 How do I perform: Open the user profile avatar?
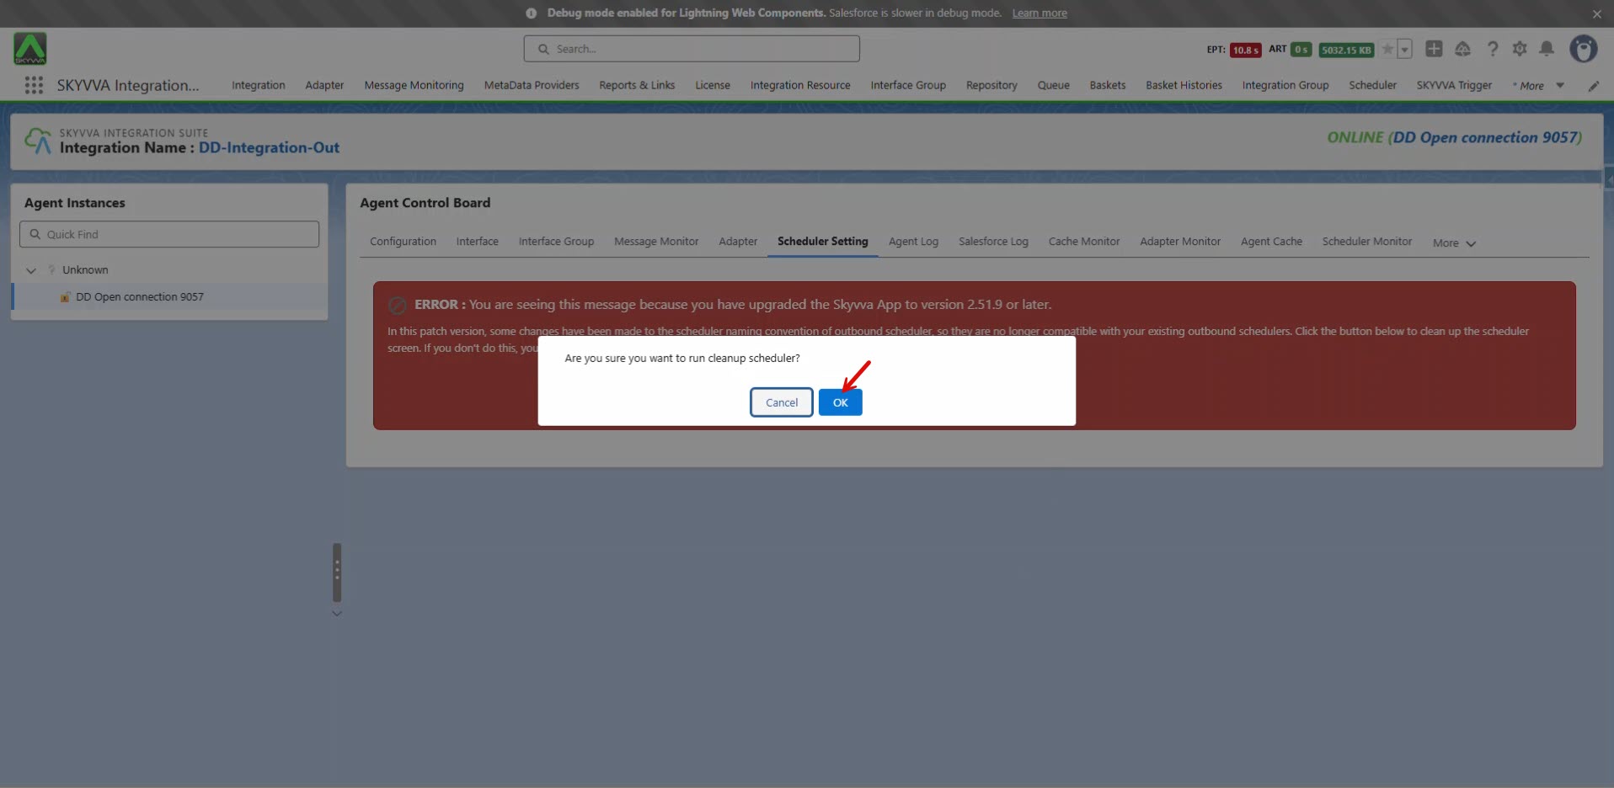(x=1583, y=49)
